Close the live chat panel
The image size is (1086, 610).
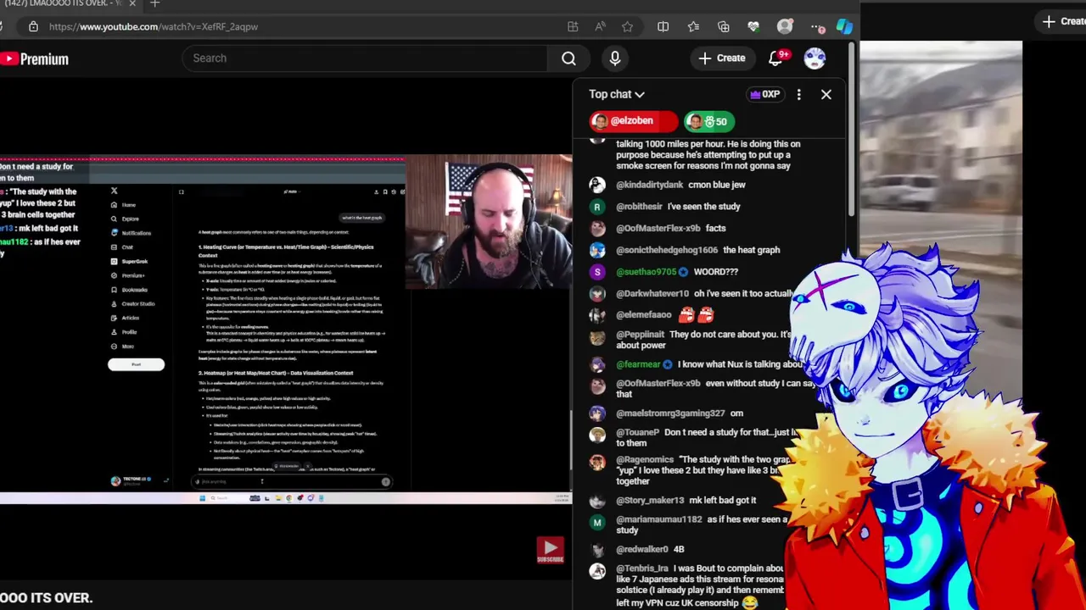pyautogui.click(x=826, y=94)
